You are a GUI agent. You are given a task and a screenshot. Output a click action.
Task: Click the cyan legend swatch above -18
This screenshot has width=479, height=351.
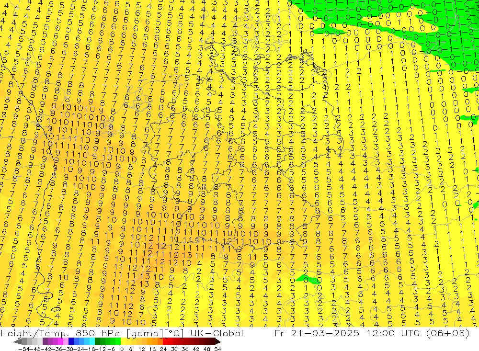(x=92, y=341)
